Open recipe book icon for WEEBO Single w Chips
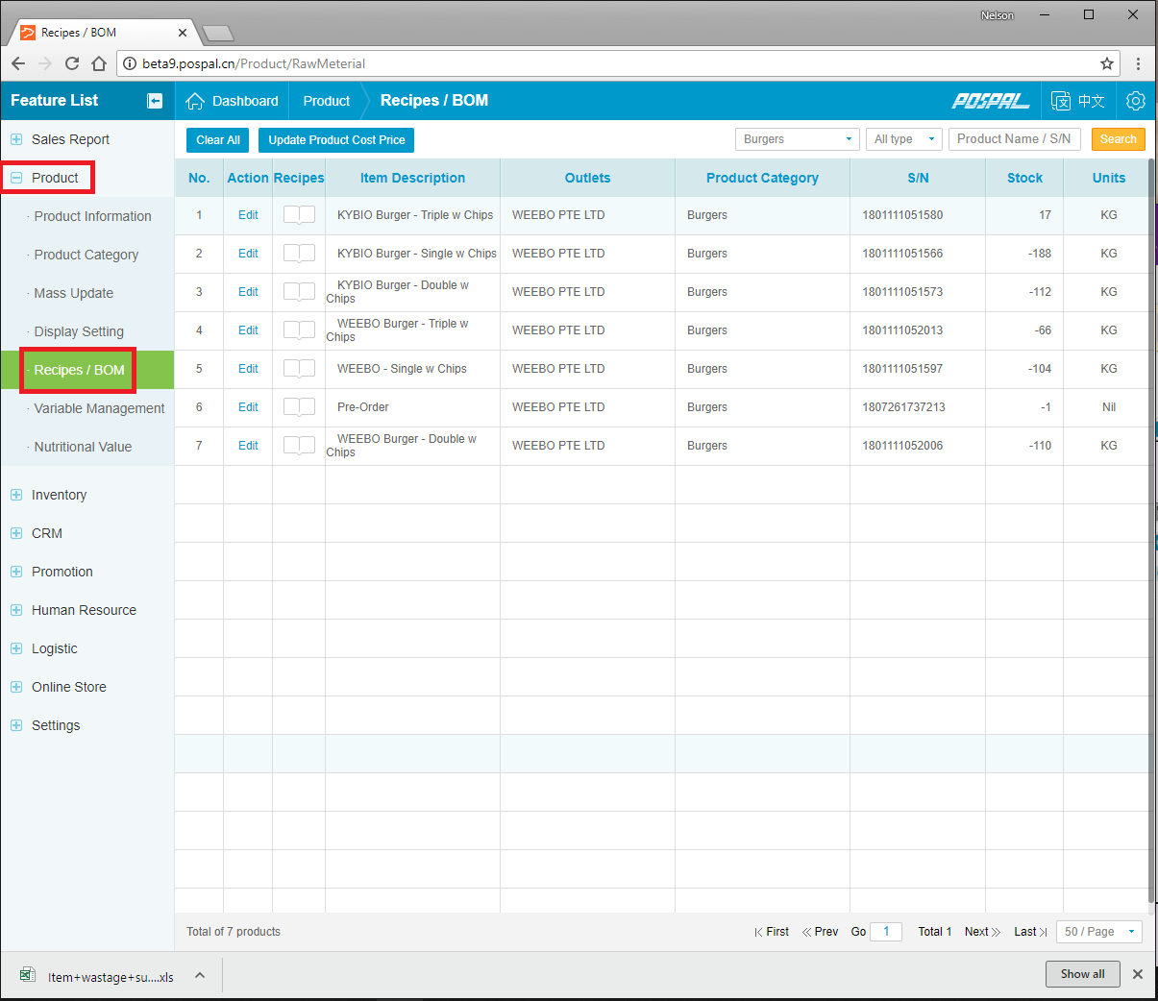1158x1001 pixels. point(299,369)
